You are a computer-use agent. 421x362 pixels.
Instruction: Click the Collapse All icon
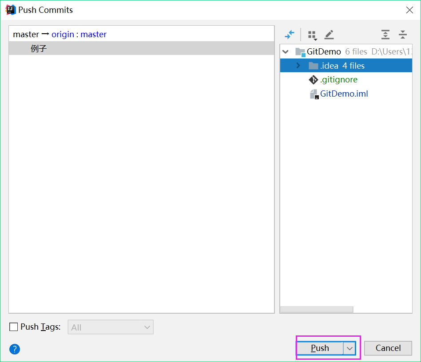tap(403, 35)
